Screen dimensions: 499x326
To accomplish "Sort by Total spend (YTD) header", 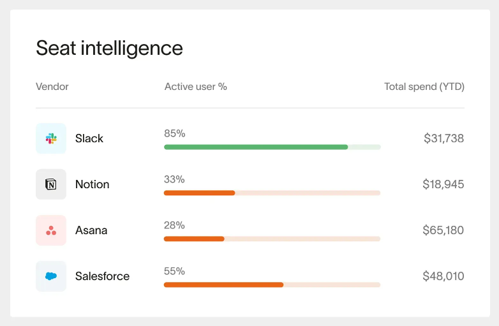I will click(424, 87).
